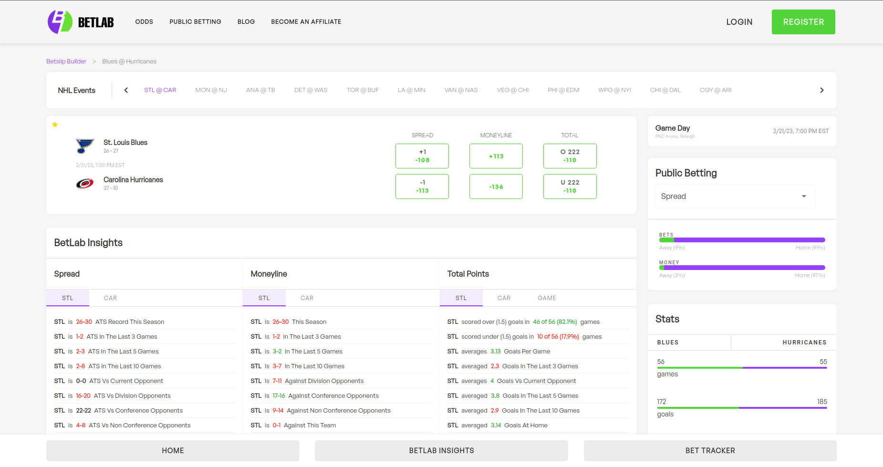Switch Total Points insights to CAR tab
Viewport: 883px width, 467px height.
tap(504, 298)
